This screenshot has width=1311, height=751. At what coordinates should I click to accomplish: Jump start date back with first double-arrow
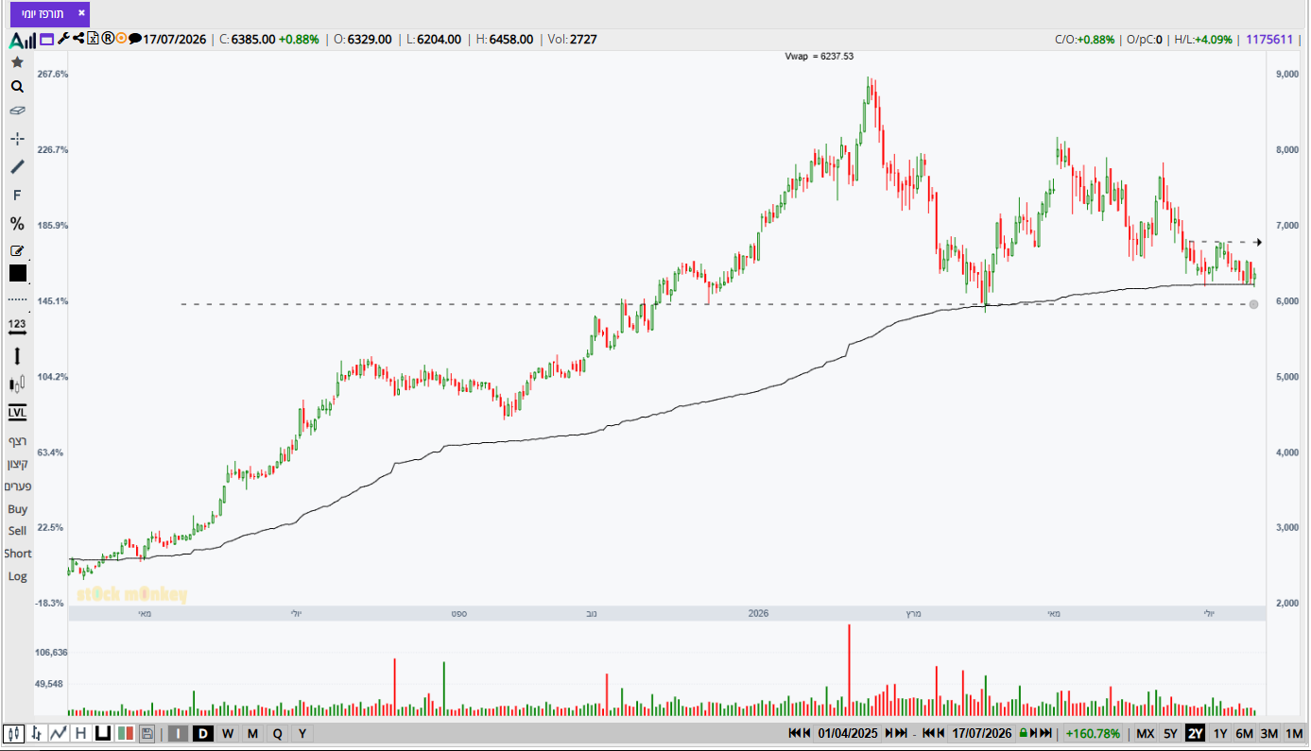point(794,733)
